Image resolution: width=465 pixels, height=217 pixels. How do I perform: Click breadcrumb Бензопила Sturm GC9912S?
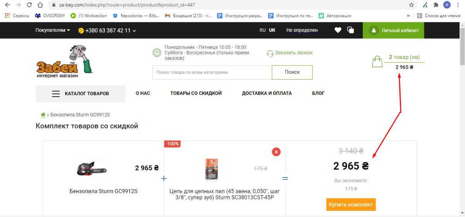[x=80, y=115]
